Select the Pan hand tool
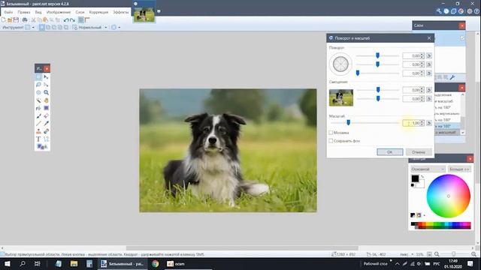The image size is (481, 270). click(x=46, y=100)
